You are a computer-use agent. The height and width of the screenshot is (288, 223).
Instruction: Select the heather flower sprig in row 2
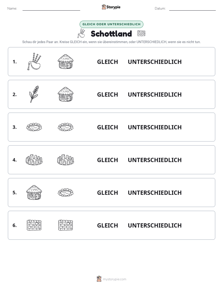[x=34, y=94]
